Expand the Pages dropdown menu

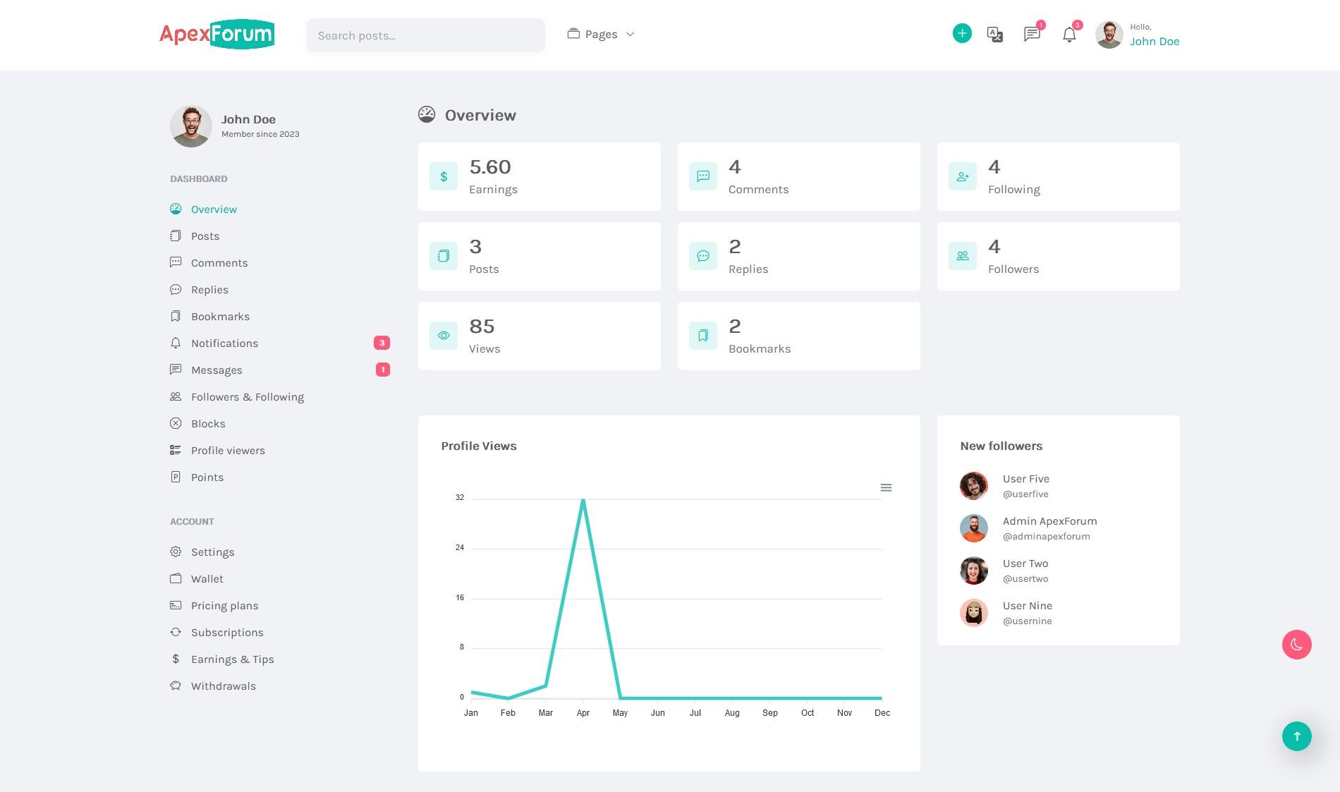click(x=601, y=34)
